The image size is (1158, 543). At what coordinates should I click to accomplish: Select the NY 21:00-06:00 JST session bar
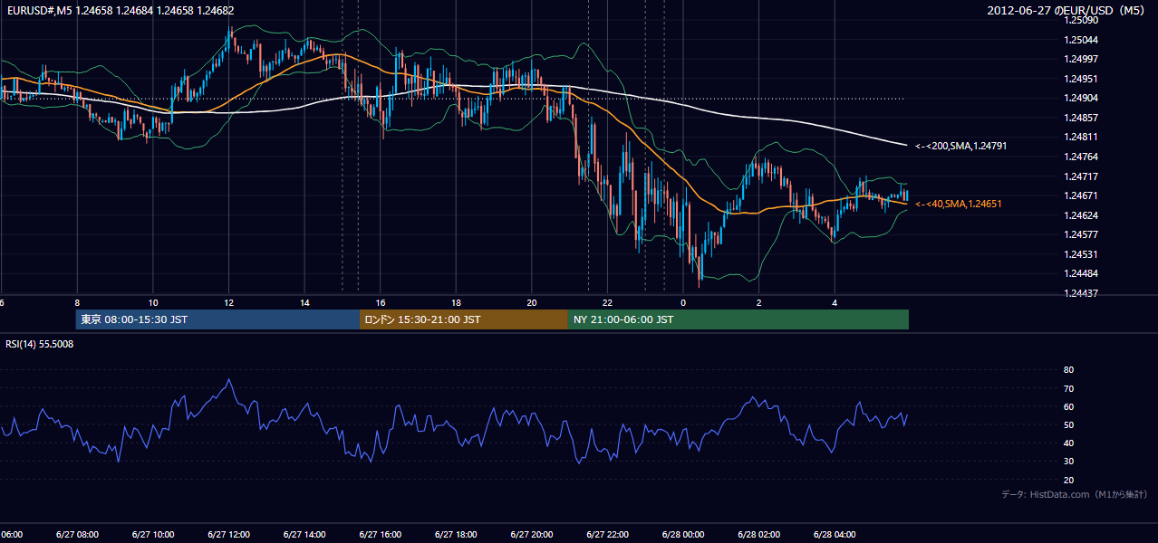738,319
